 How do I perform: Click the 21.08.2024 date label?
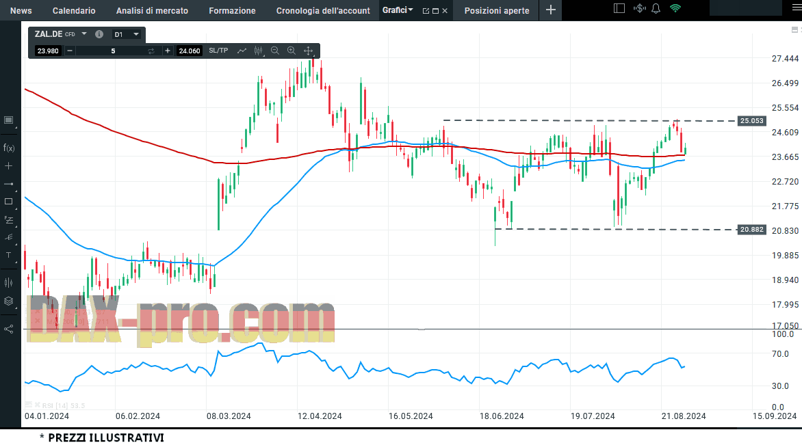(x=684, y=416)
